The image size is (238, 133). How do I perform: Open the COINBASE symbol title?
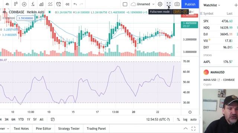tap(16, 12)
